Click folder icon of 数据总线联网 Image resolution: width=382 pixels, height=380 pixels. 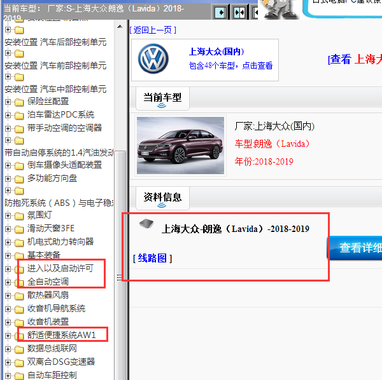(19, 349)
